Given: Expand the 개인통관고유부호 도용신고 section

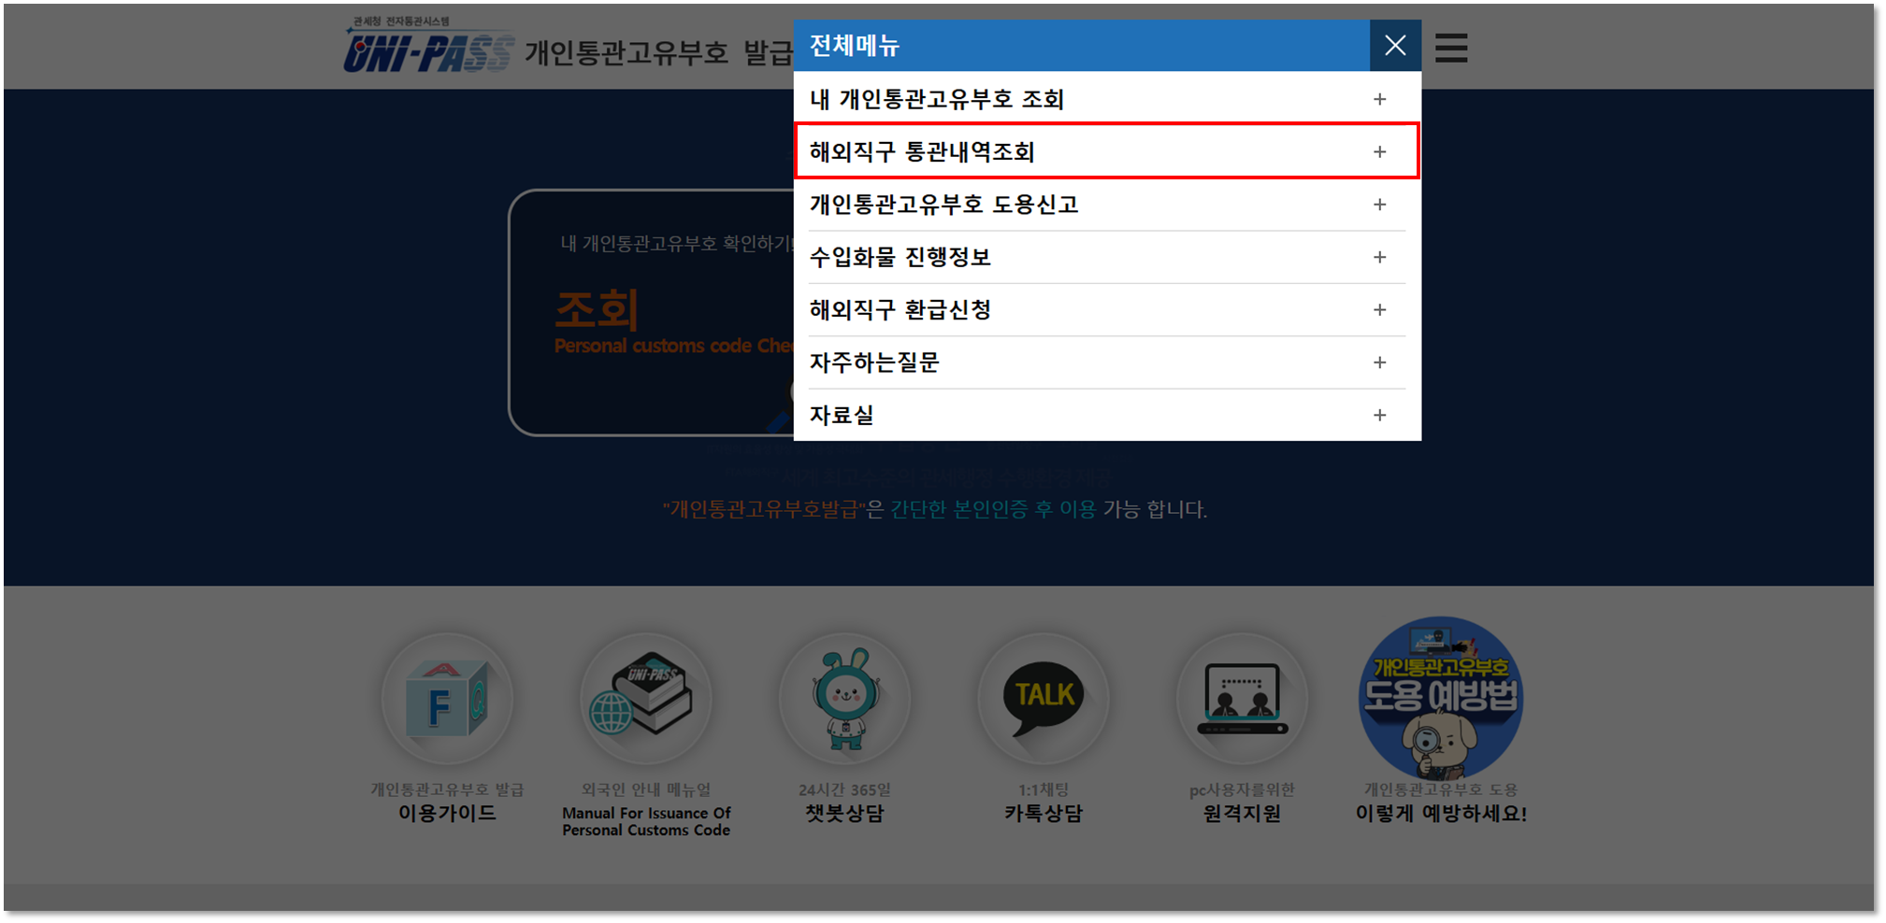Looking at the screenshot, I should [x=1380, y=205].
